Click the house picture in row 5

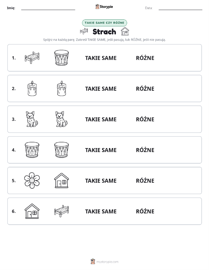pos(61,180)
